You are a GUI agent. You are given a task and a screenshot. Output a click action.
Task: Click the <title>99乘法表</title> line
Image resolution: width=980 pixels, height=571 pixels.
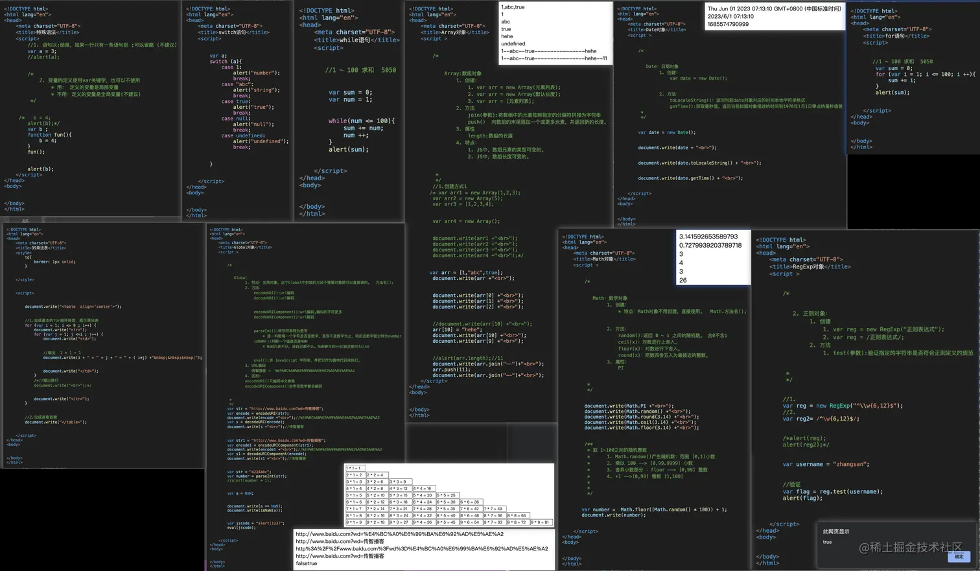click(41, 248)
